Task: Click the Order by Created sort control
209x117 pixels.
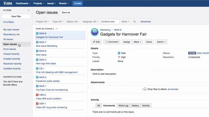Action: 45,29
